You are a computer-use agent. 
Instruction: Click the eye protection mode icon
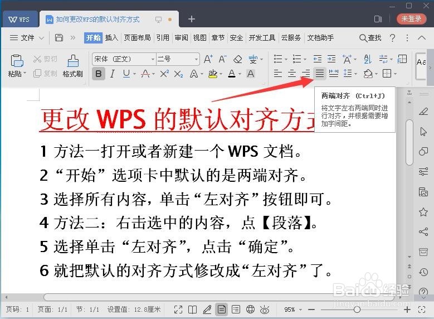pos(265,310)
